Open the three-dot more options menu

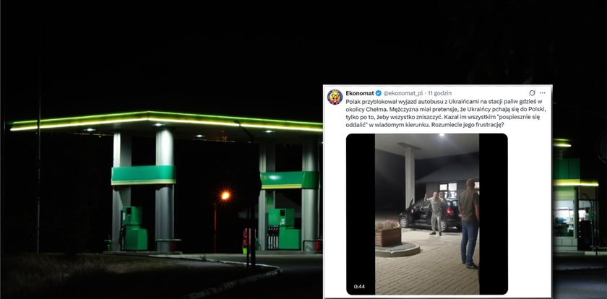543,93
